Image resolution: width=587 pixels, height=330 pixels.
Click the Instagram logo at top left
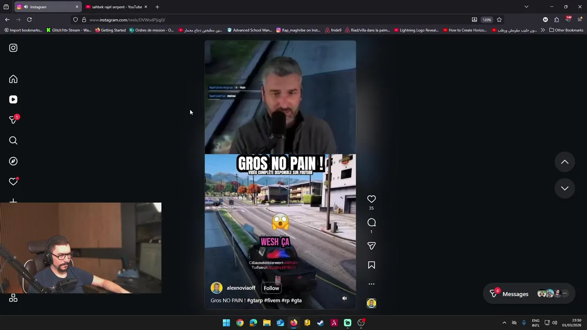tap(13, 48)
